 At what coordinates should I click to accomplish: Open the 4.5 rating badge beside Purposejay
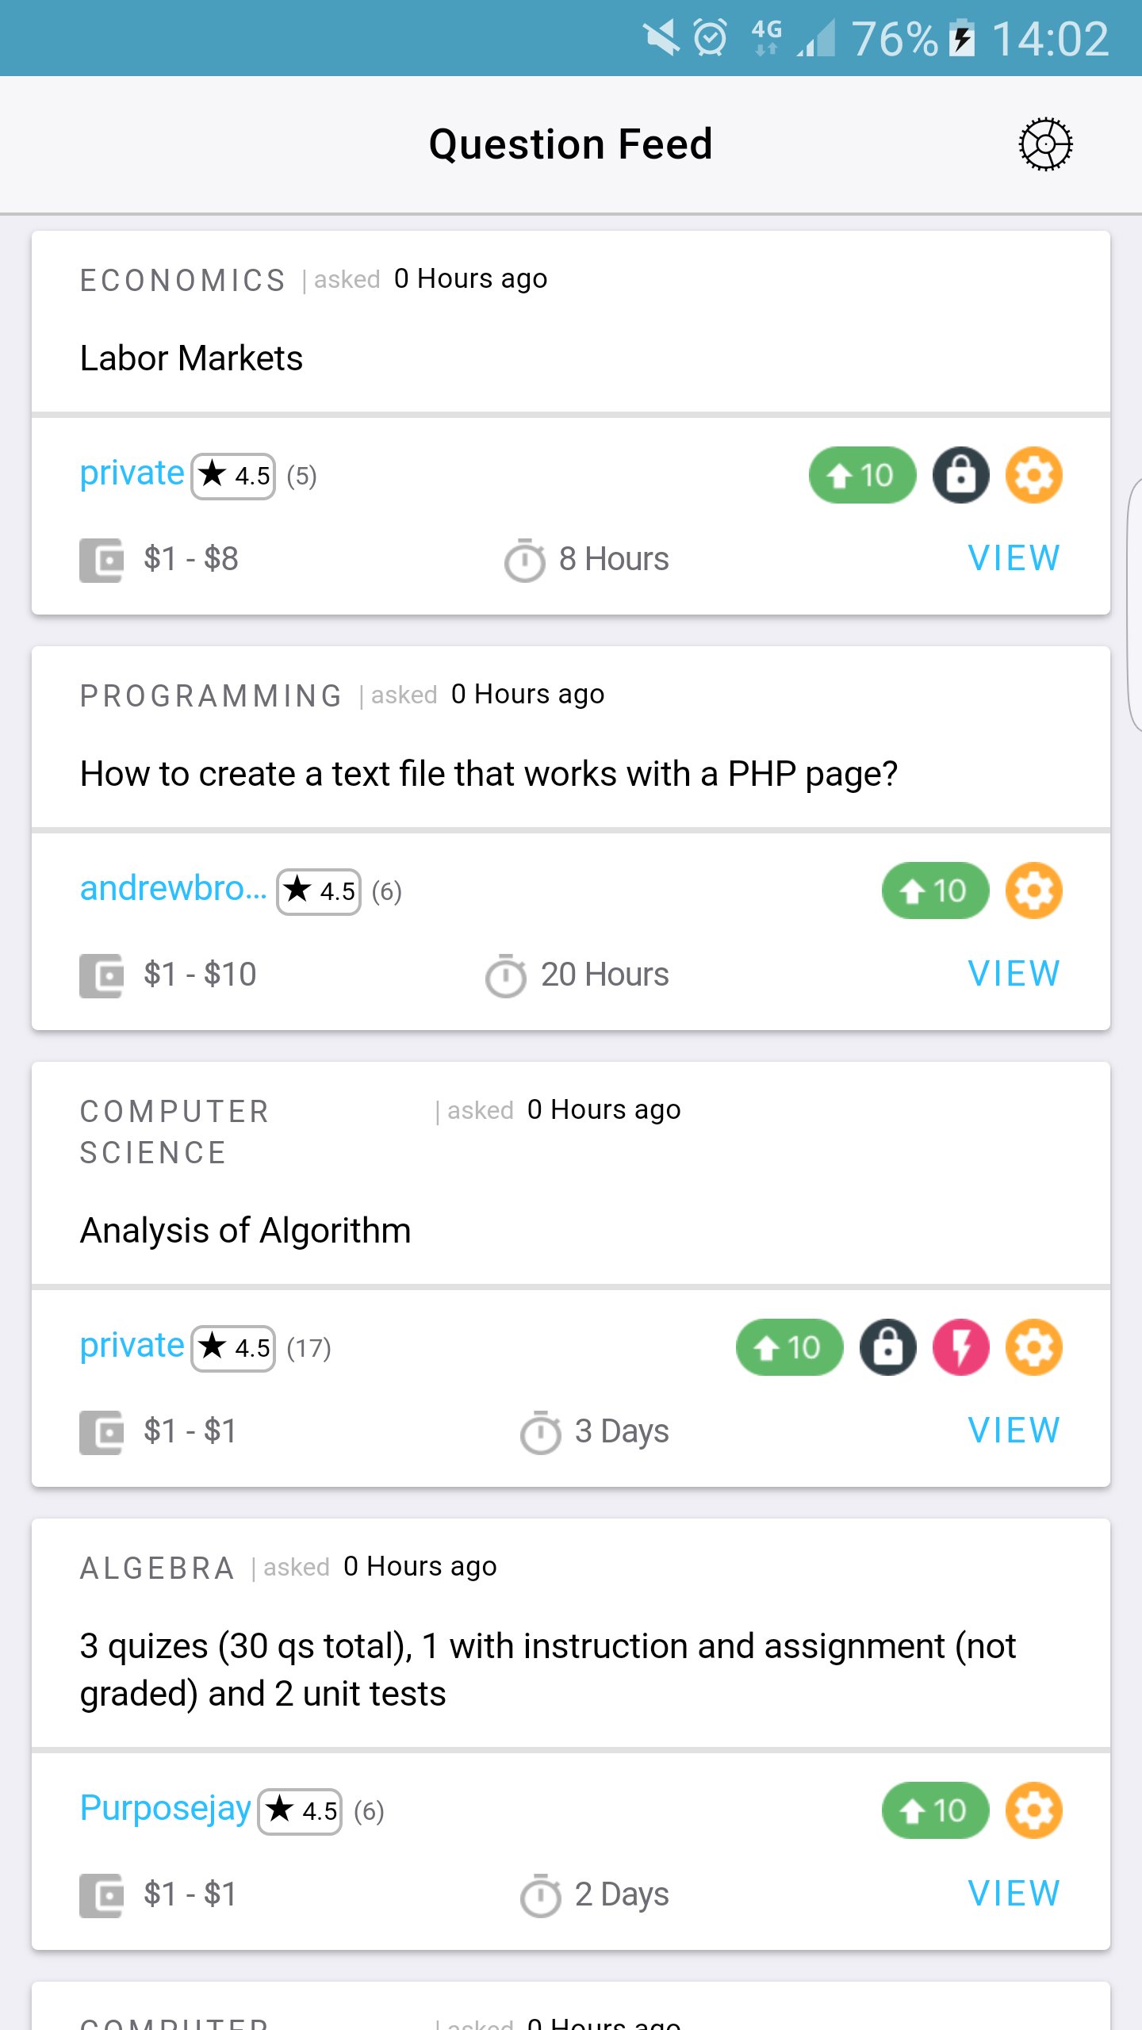(x=298, y=1810)
